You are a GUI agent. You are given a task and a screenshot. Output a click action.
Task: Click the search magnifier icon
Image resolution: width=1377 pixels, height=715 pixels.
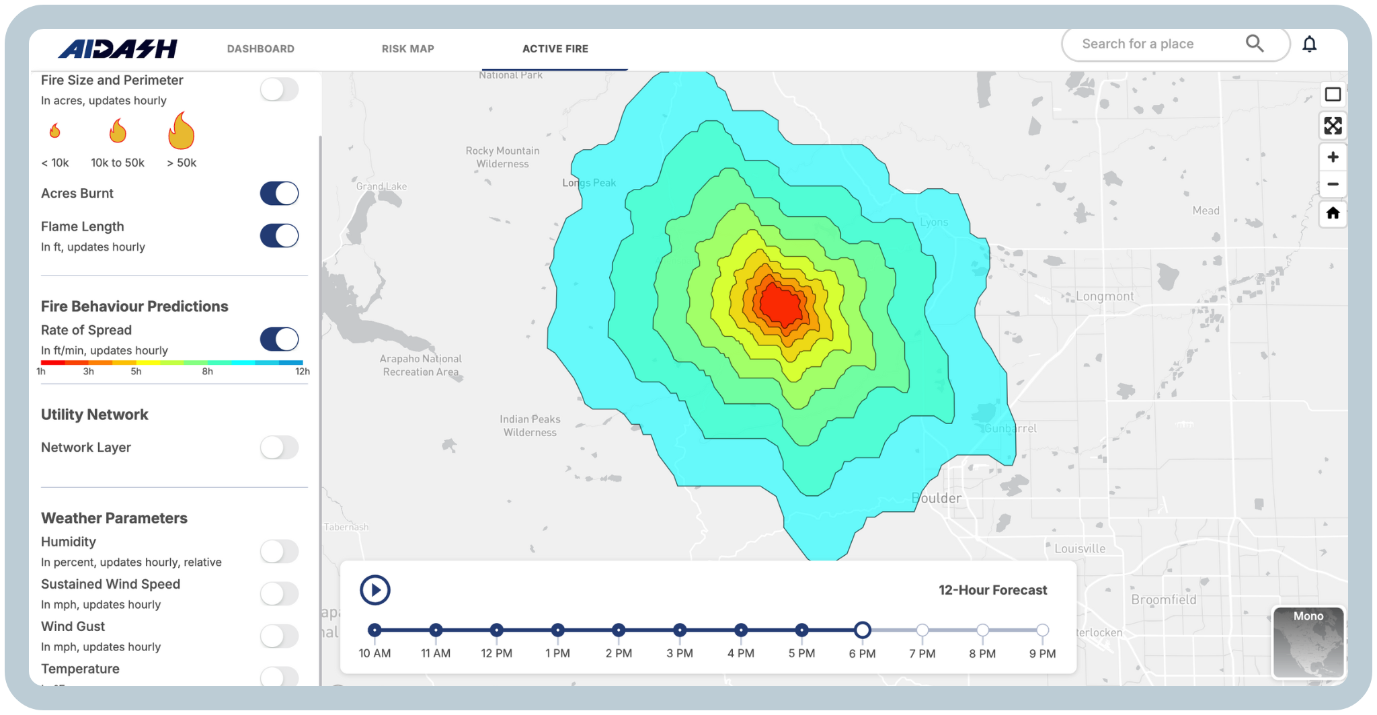click(x=1255, y=44)
